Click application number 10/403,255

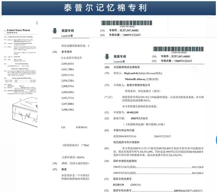pyautogui.click(x=133, y=112)
